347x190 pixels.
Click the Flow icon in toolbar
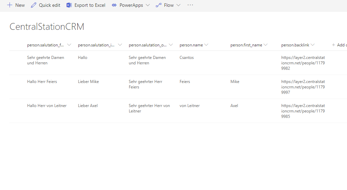click(x=159, y=5)
